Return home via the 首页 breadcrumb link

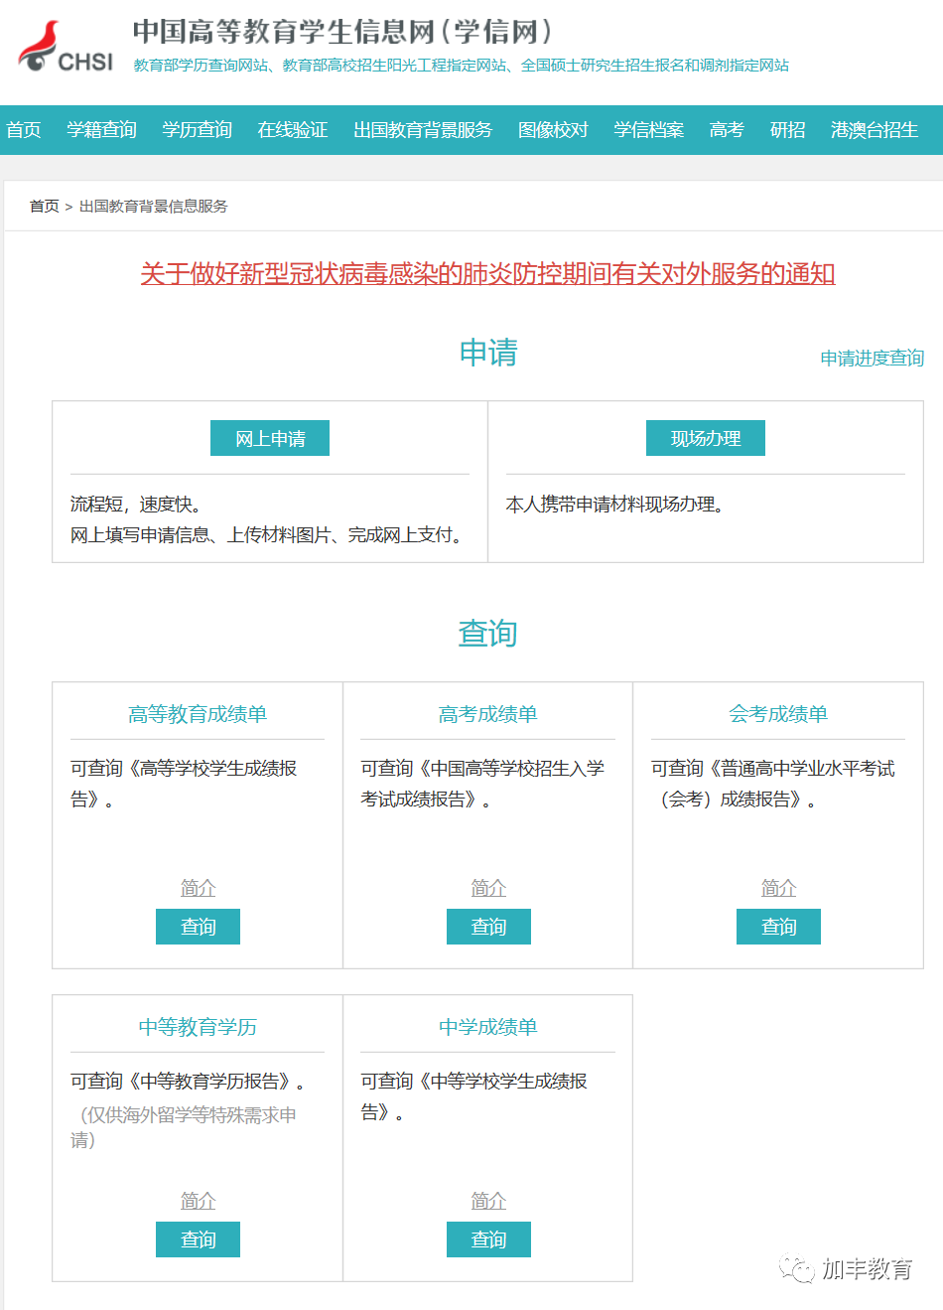coord(42,207)
